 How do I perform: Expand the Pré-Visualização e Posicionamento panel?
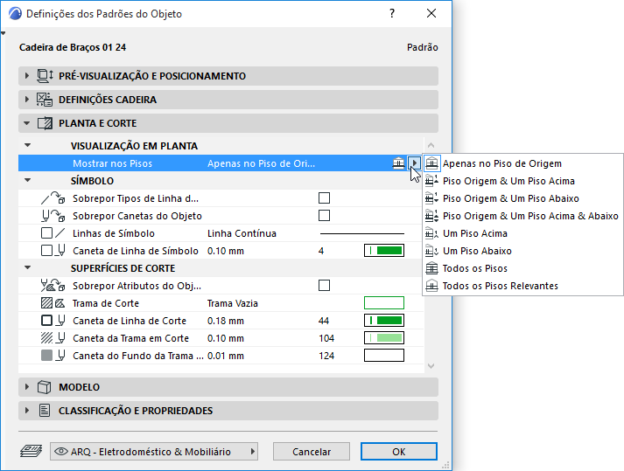click(26, 75)
